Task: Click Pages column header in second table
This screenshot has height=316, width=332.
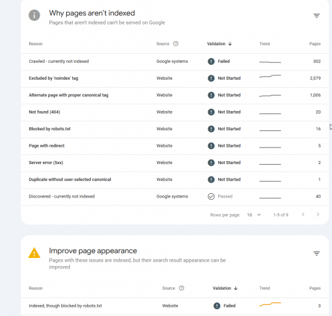Action: pyautogui.click(x=315, y=288)
